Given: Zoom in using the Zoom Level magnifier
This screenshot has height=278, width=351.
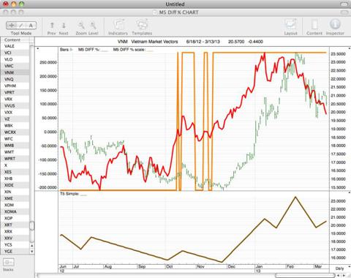Looking at the screenshot, I should coord(93,25).
